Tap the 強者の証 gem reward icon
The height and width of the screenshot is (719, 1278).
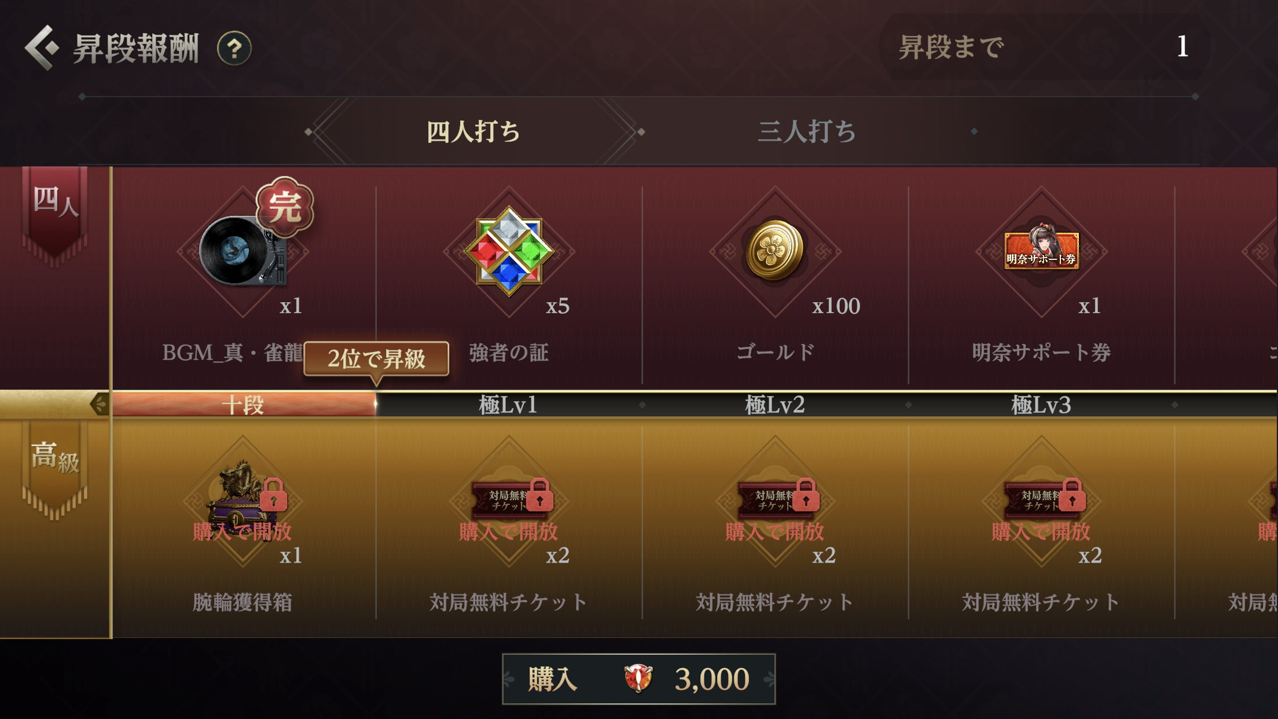[x=509, y=251]
